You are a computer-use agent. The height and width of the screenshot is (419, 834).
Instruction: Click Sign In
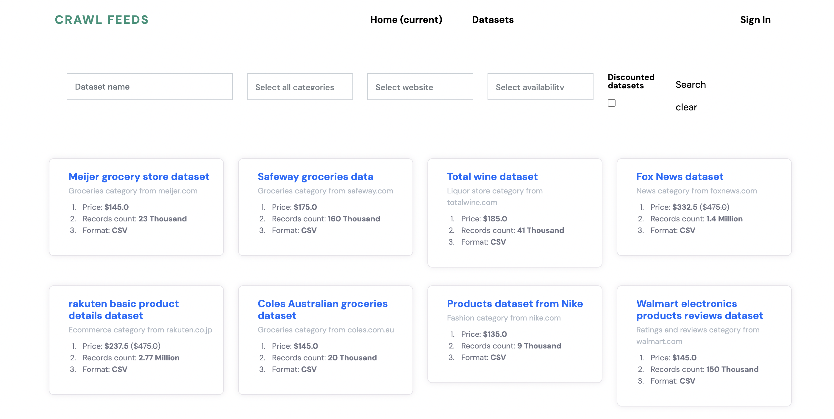(x=755, y=20)
